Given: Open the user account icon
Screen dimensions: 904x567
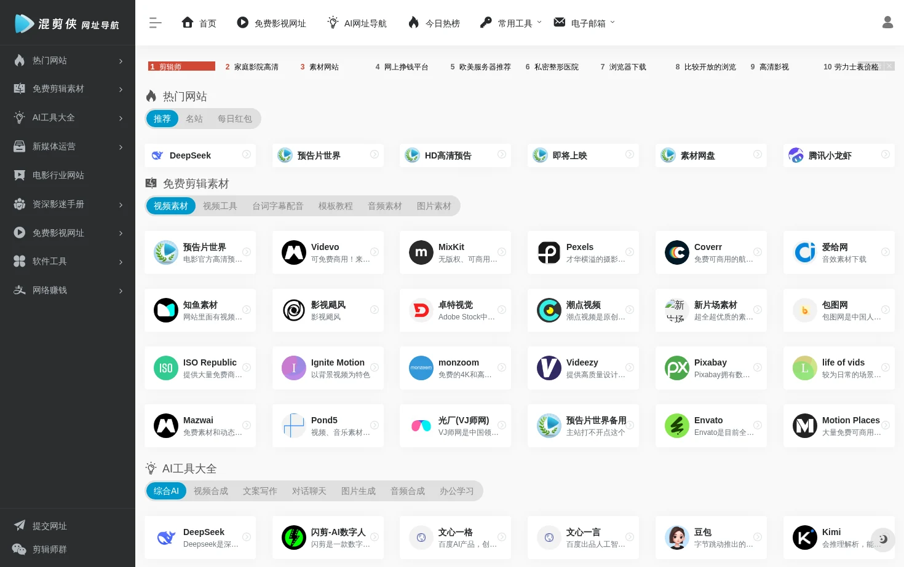Looking at the screenshot, I should (x=887, y=22).
